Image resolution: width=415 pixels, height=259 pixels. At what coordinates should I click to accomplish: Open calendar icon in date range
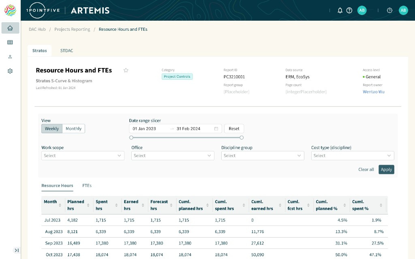coord(216,129)
